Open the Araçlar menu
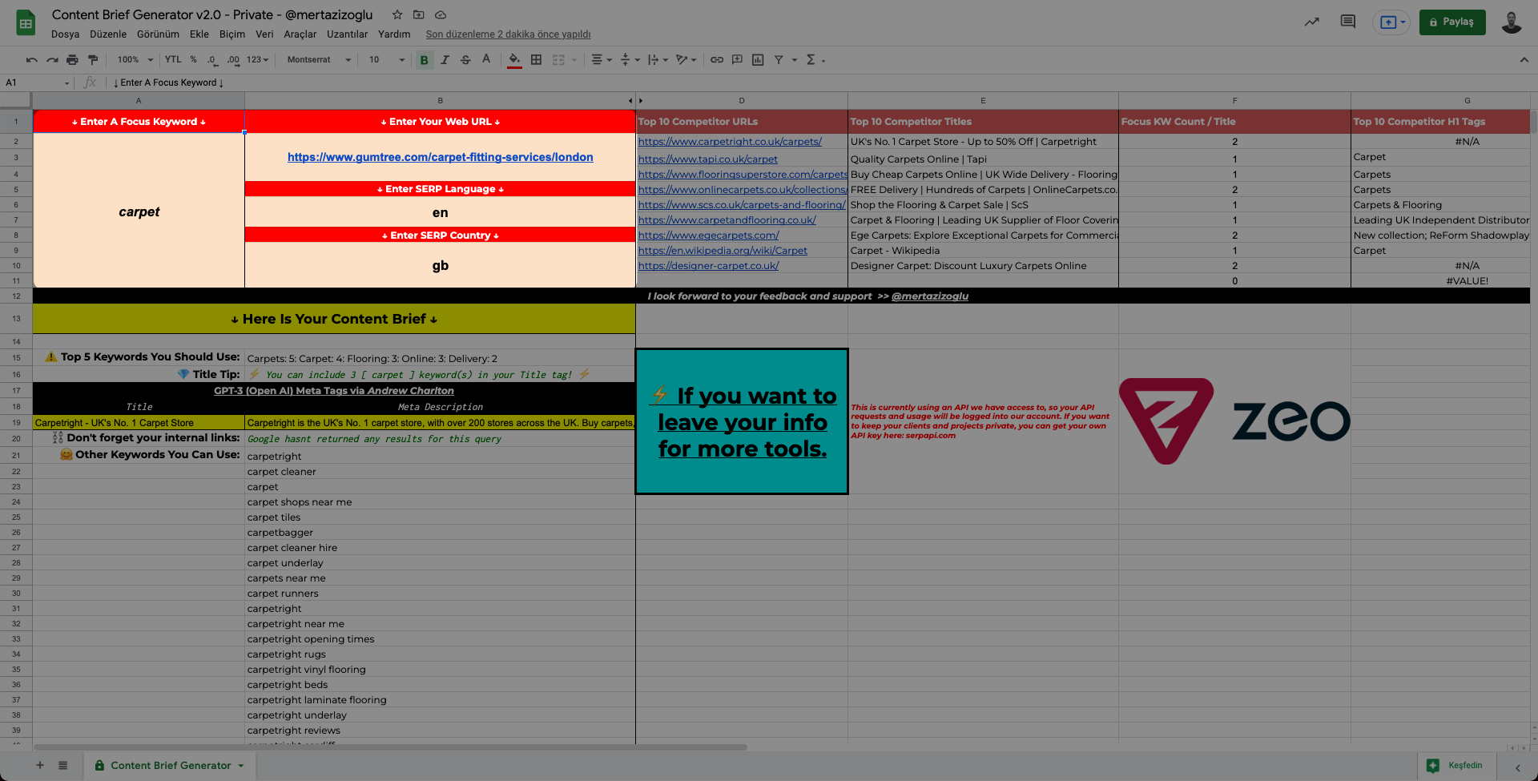 300,34
